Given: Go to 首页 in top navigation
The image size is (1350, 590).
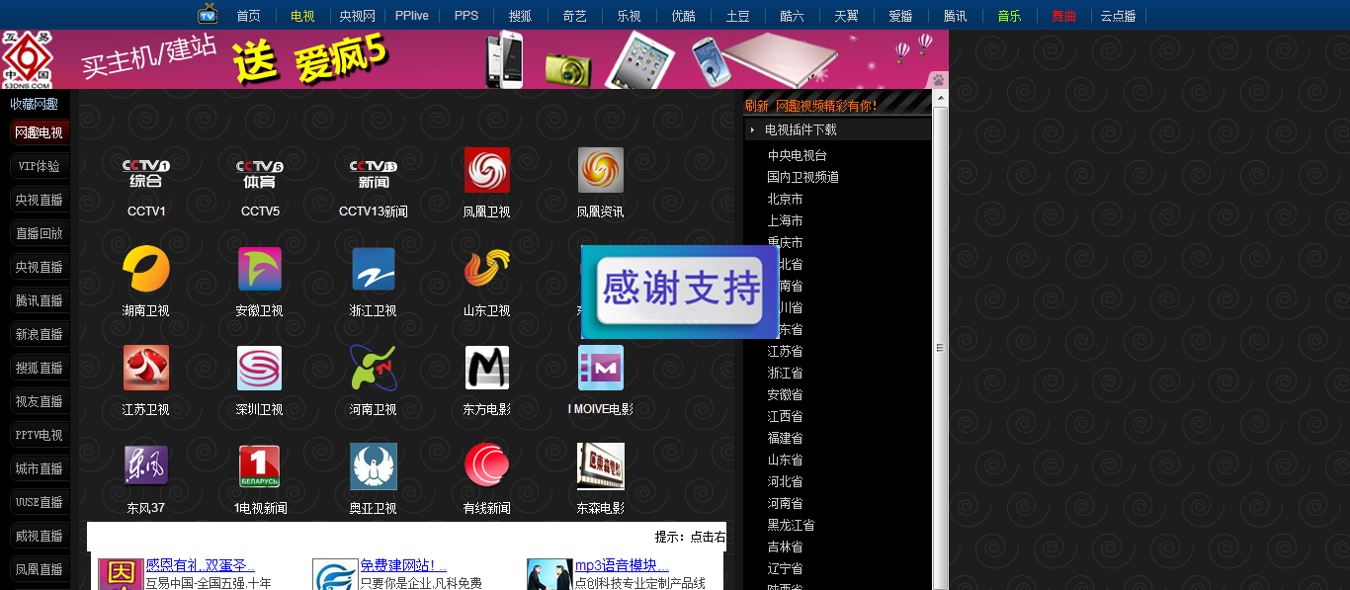Looking at the screenshot, I should pos(249,16).
